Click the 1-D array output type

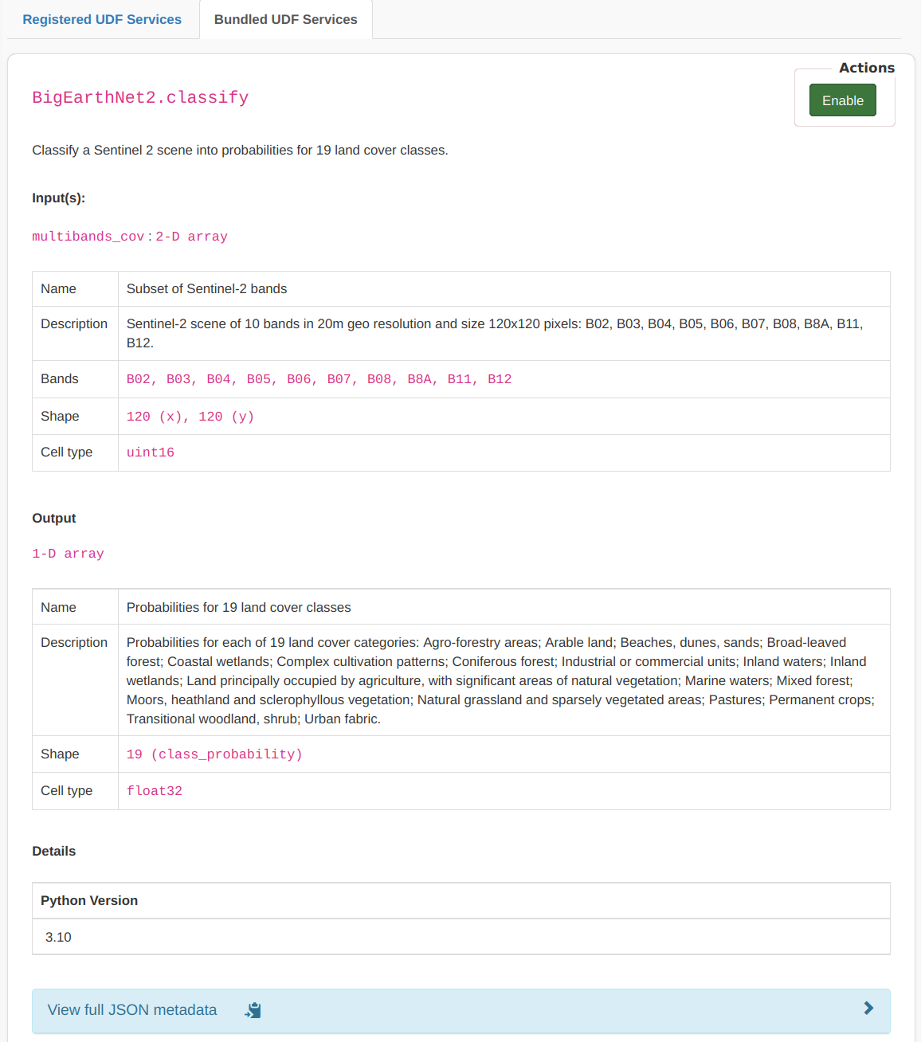(68, 554)
